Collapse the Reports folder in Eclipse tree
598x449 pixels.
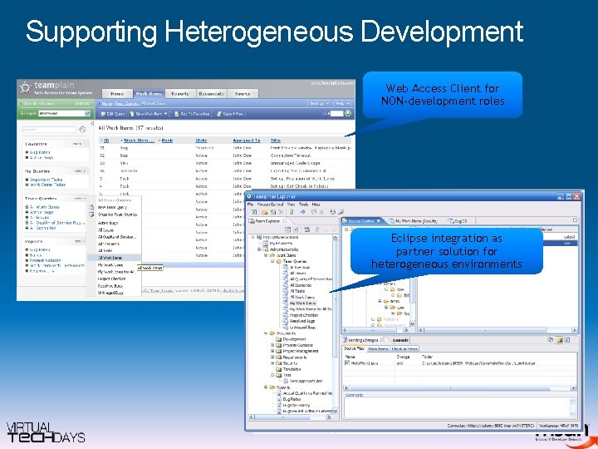266,387
